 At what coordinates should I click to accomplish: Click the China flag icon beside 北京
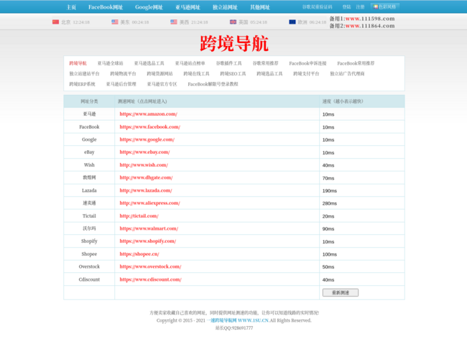click(55, 22)
